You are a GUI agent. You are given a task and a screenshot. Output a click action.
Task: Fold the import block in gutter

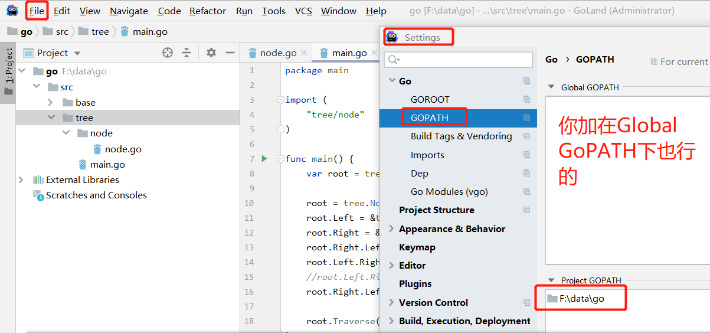click(x=281, y=100)
